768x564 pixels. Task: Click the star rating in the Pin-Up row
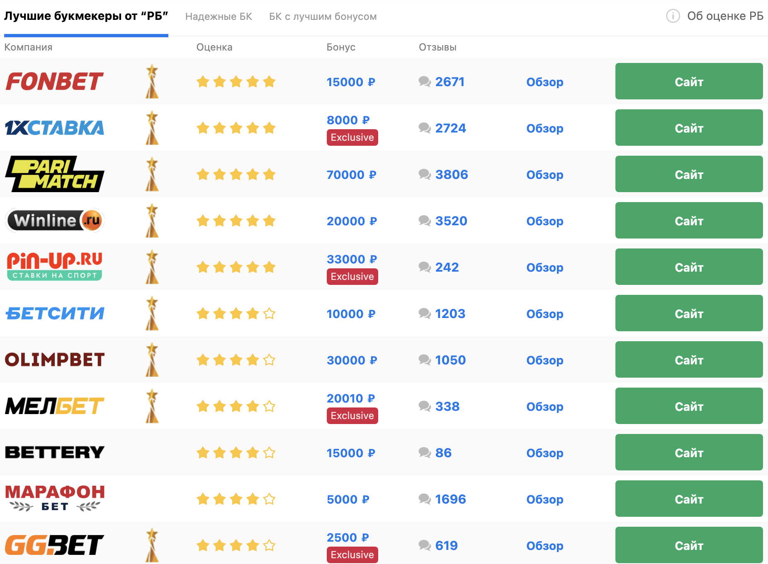[x=236, y=267]
